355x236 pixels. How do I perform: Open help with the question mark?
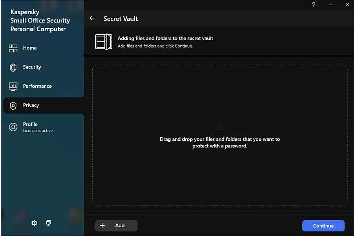click(x=313, y=5)
